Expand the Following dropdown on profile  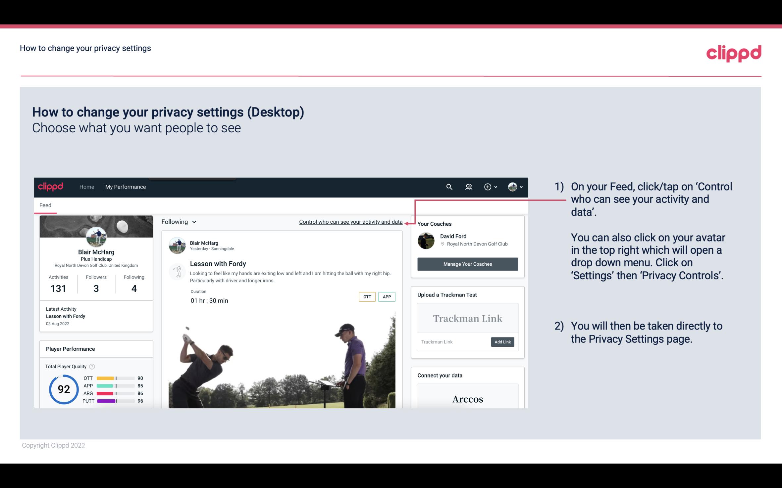click(178, 221)
